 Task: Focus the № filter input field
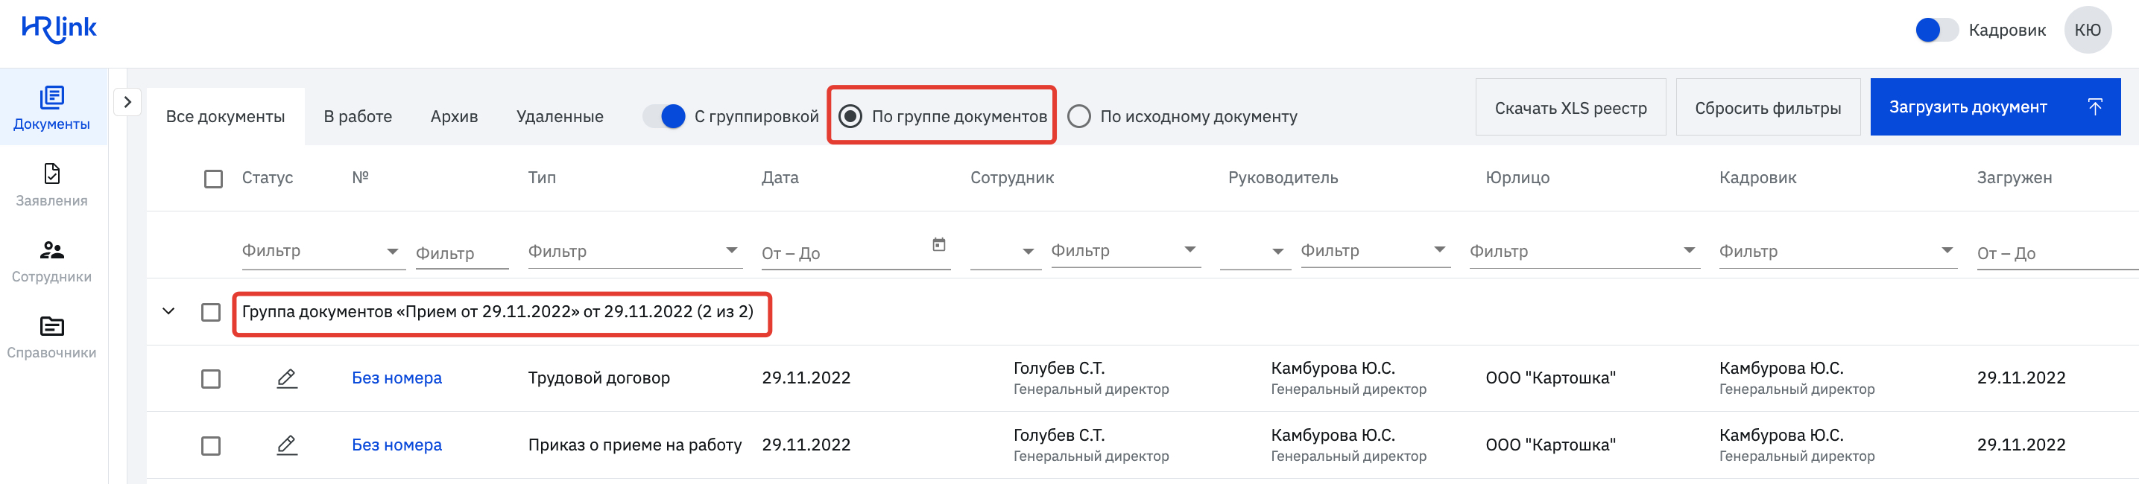(x=461, y=253)
